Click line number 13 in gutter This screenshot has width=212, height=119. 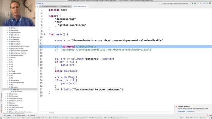pos(41,47)
